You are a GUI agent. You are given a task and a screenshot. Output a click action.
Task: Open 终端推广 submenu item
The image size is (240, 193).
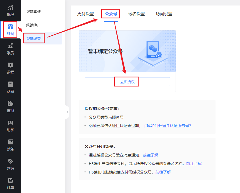(34, 25)
